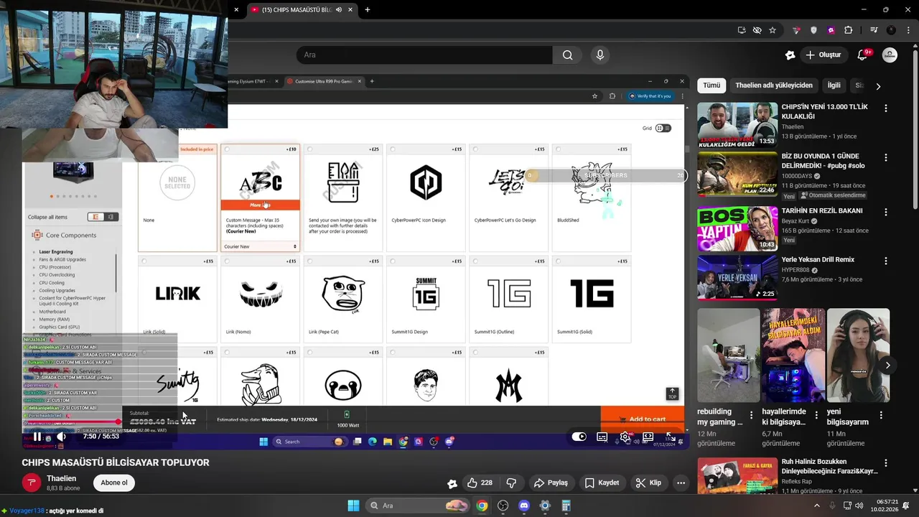Mute the video player volume
919x517 pixels.
[x=61, y=437]
